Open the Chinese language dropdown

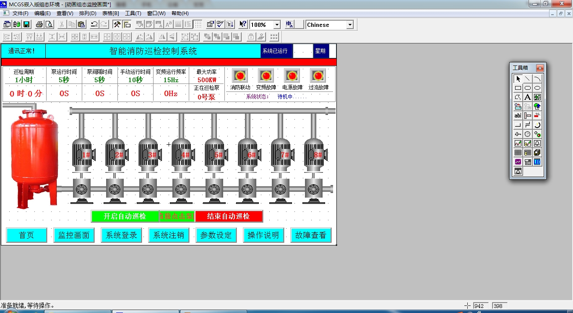click(x=350, y=25)
